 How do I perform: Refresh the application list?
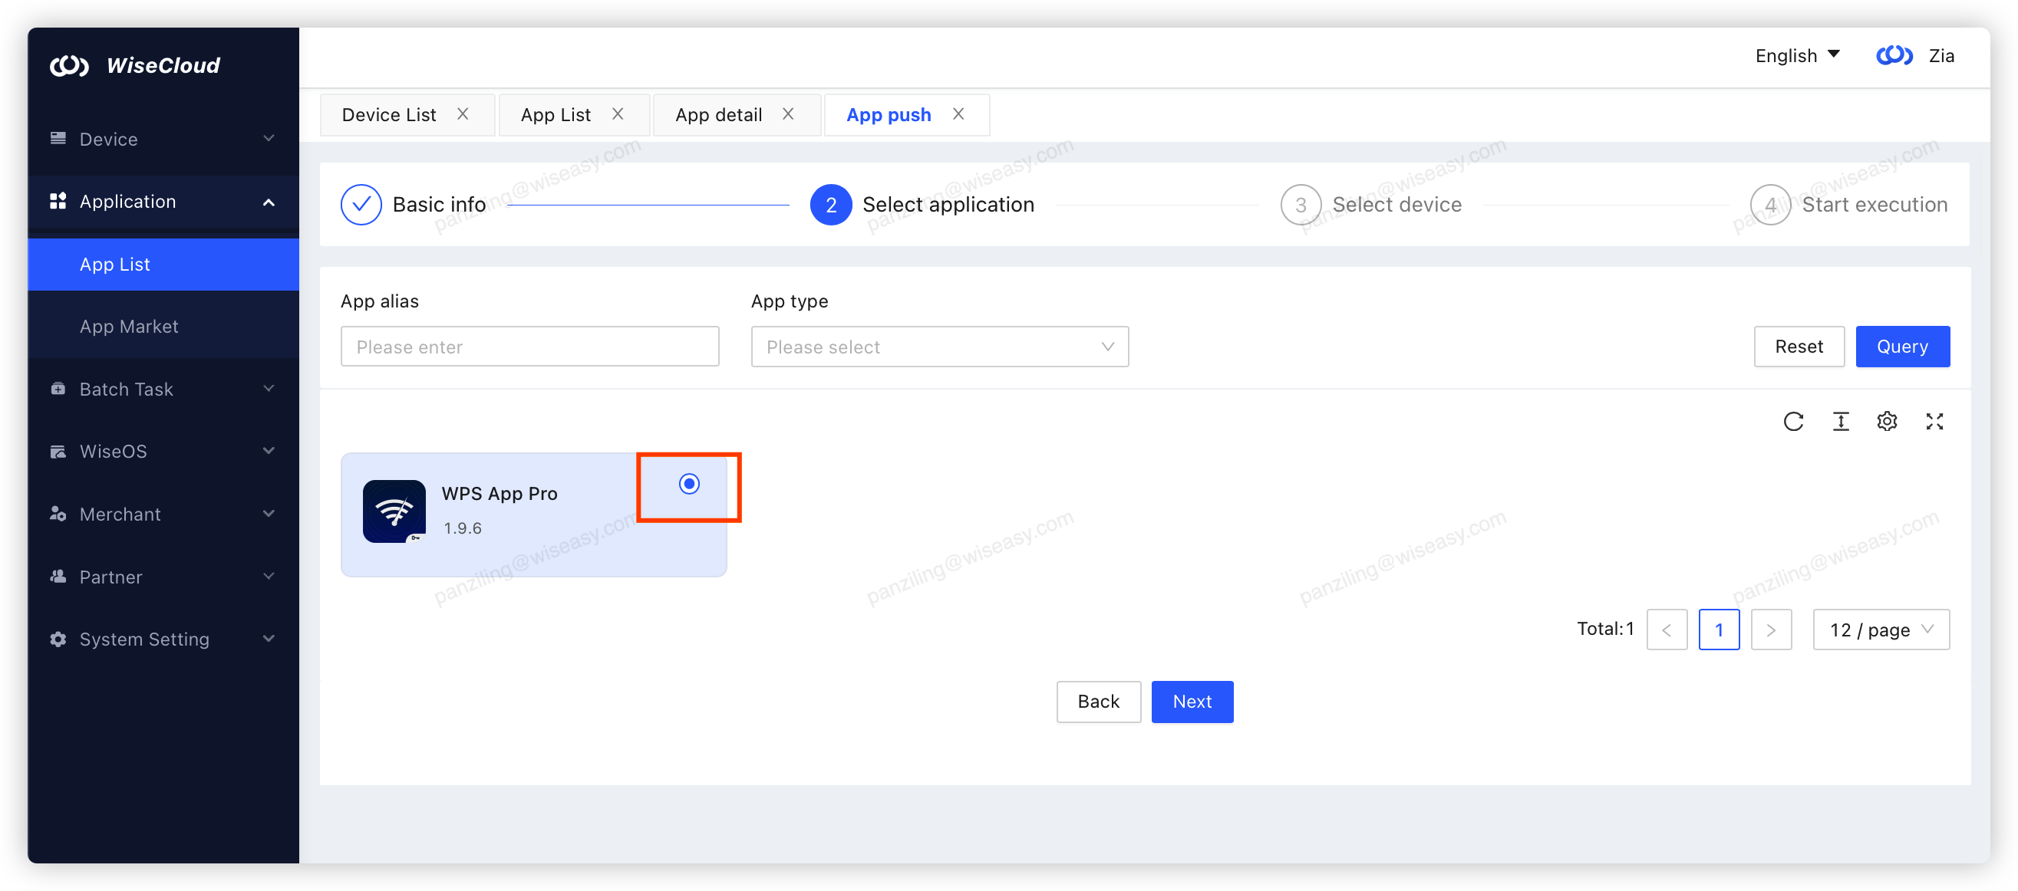point(1794,421)
